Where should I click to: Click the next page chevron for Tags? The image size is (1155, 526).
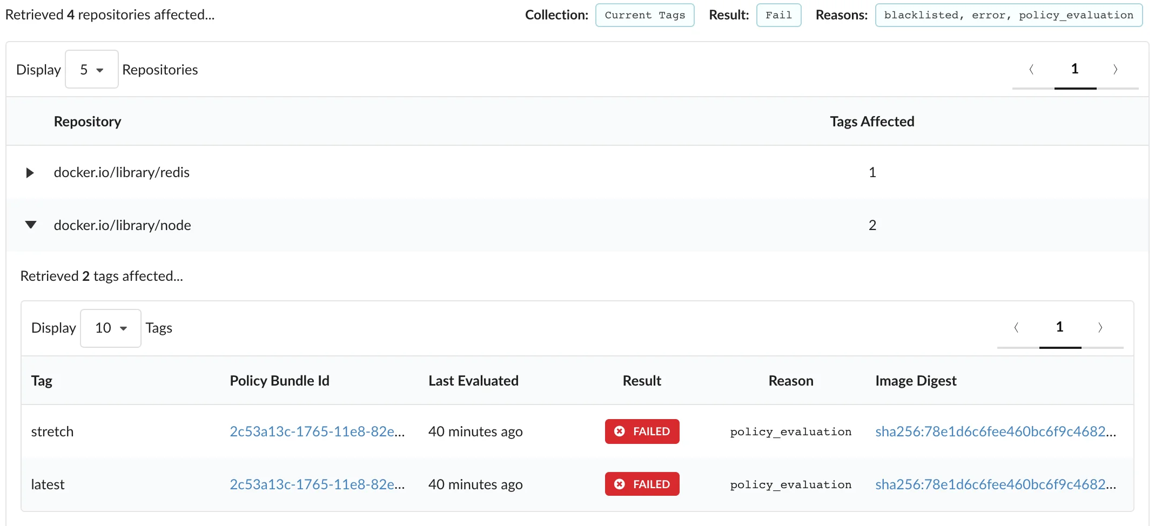[x=1101, y=327]
